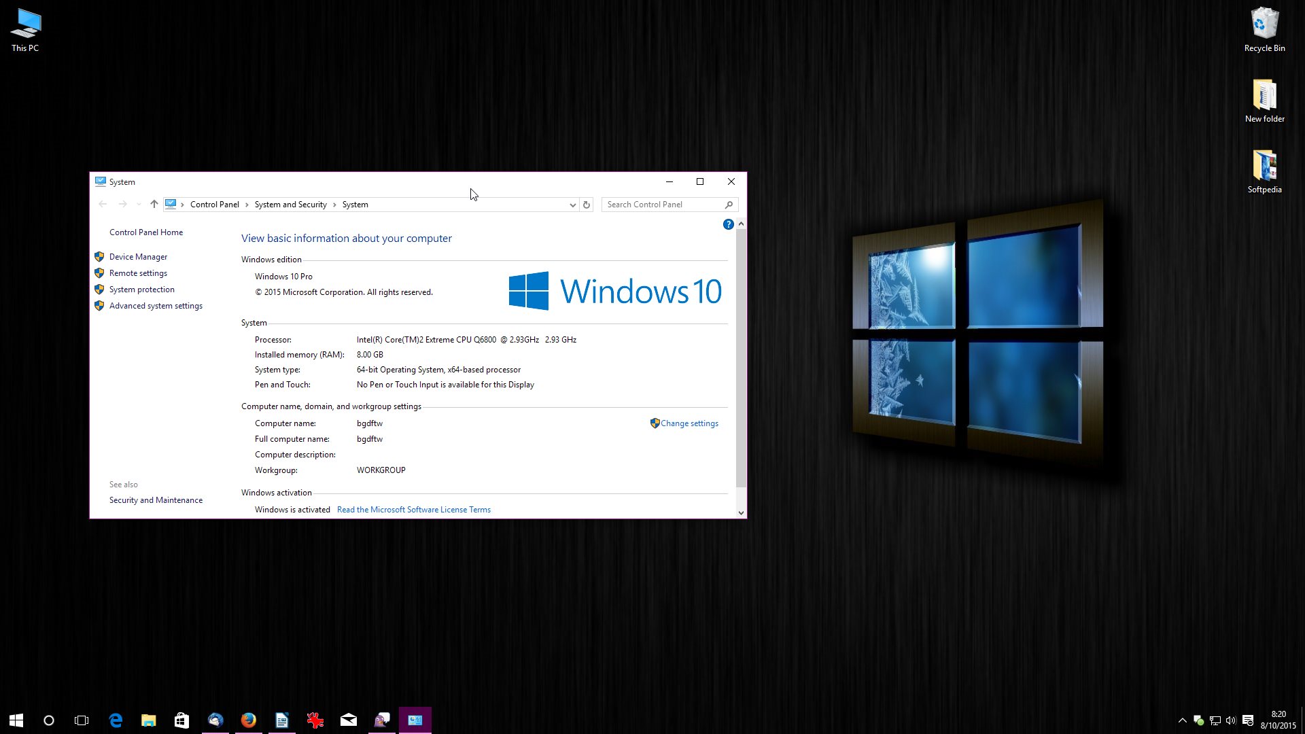Go up one level in Control Panel

click(154, 205)
